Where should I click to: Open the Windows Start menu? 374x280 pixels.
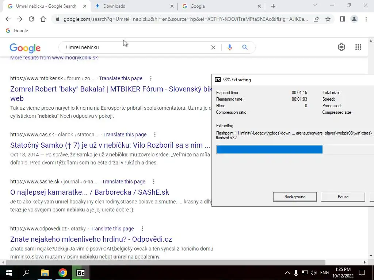[x=9, y=273]
